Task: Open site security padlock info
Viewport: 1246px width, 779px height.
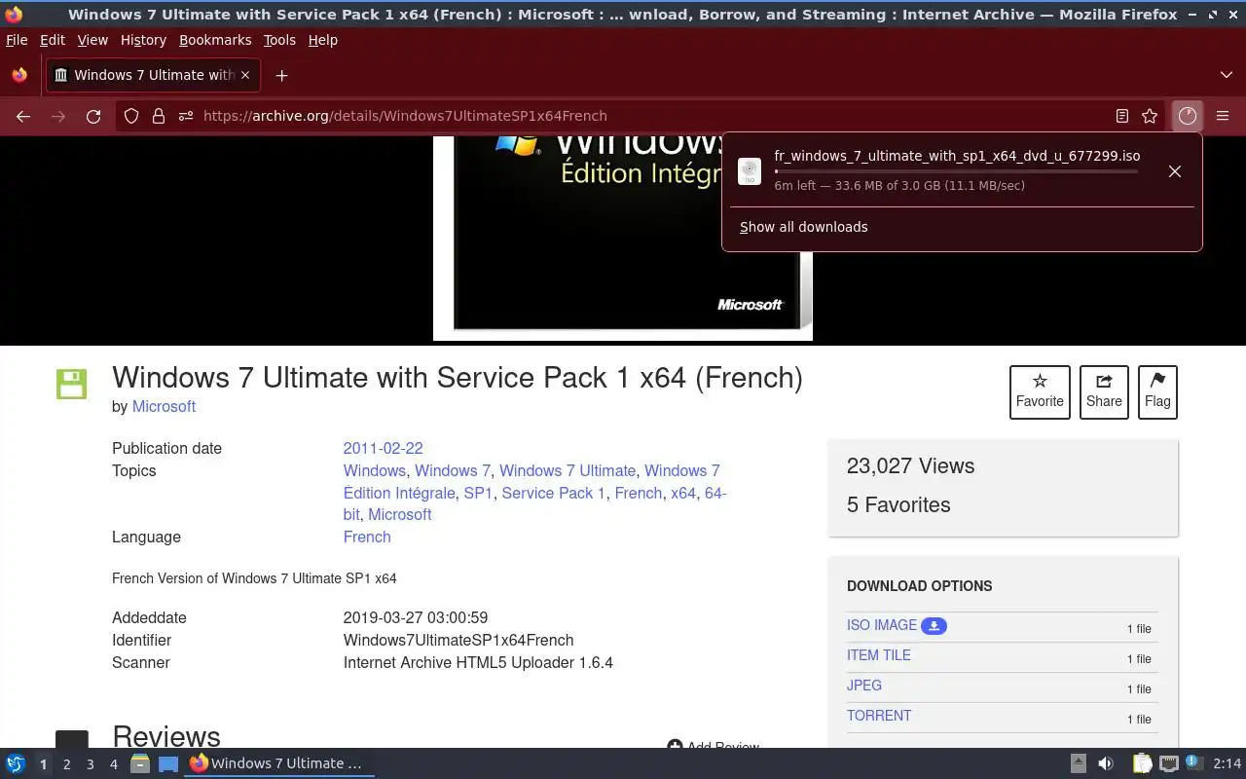Action: tap(159, 116)
